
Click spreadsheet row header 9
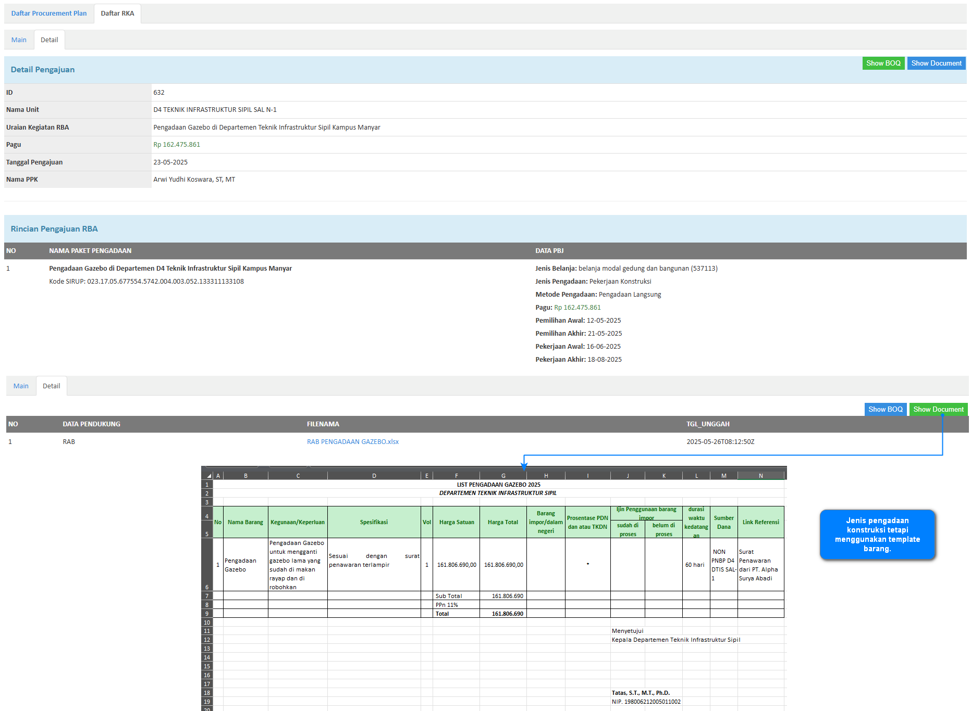(207, 614)
